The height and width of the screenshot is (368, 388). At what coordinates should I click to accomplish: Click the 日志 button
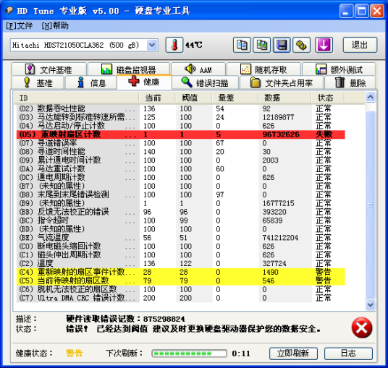click(x=348, y=354)
